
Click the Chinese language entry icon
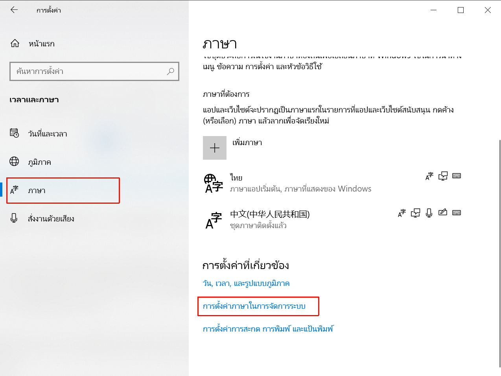(x=214, y=220)
